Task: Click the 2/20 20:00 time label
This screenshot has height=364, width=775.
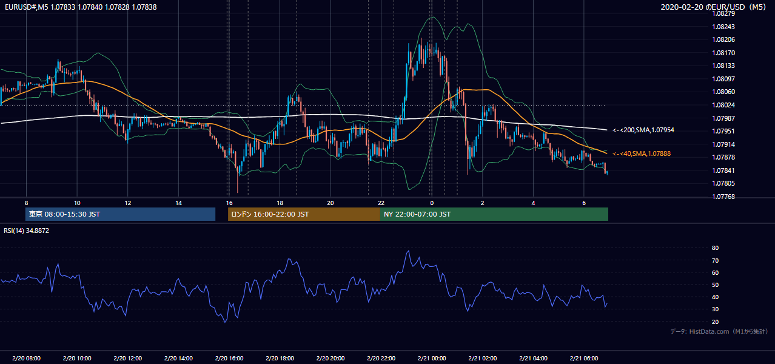Action: 330,359
